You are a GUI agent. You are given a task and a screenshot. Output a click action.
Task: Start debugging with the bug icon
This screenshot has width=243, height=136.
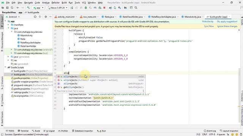coord(86,8)
